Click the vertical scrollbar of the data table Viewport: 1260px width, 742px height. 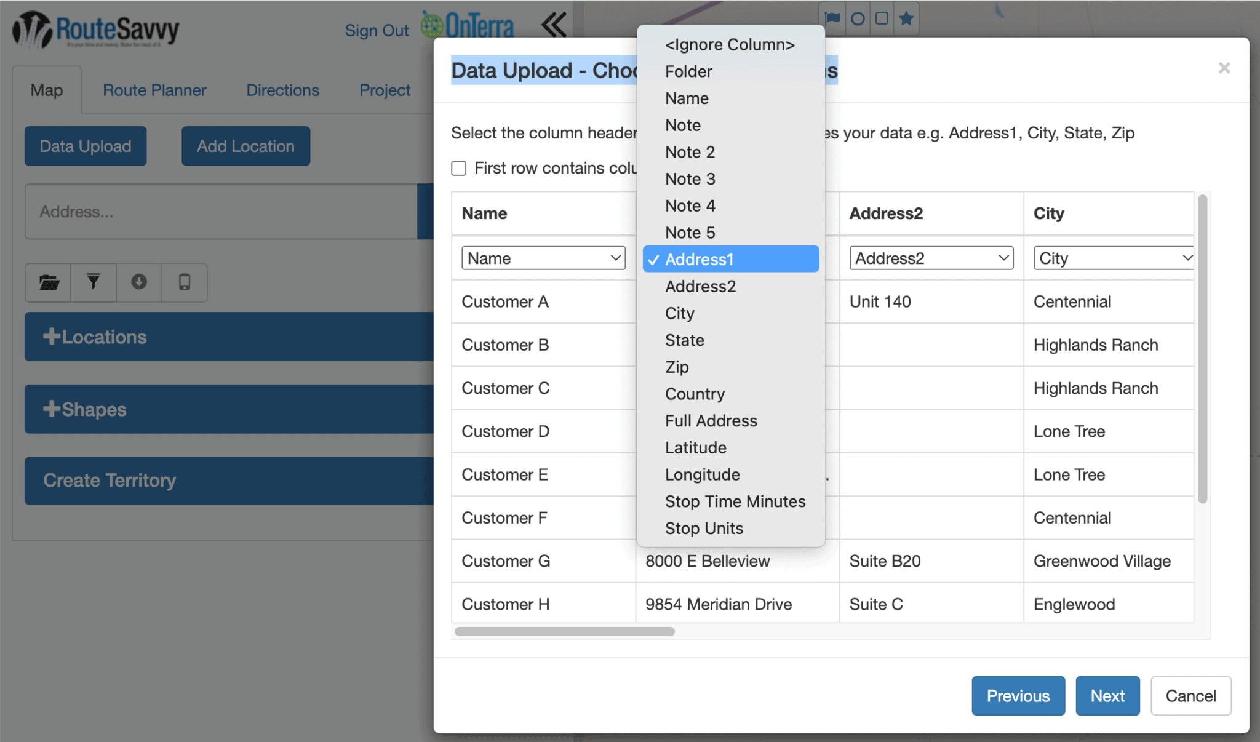[1202, 349]
